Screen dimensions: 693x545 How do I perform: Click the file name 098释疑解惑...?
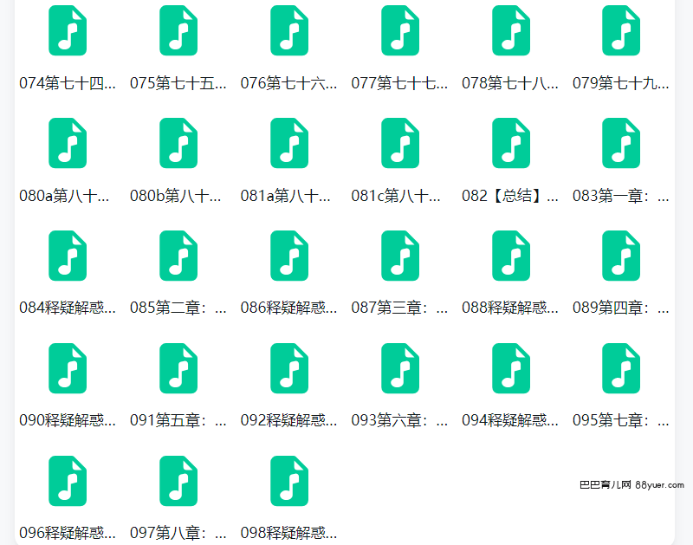(x=289, y=533)
